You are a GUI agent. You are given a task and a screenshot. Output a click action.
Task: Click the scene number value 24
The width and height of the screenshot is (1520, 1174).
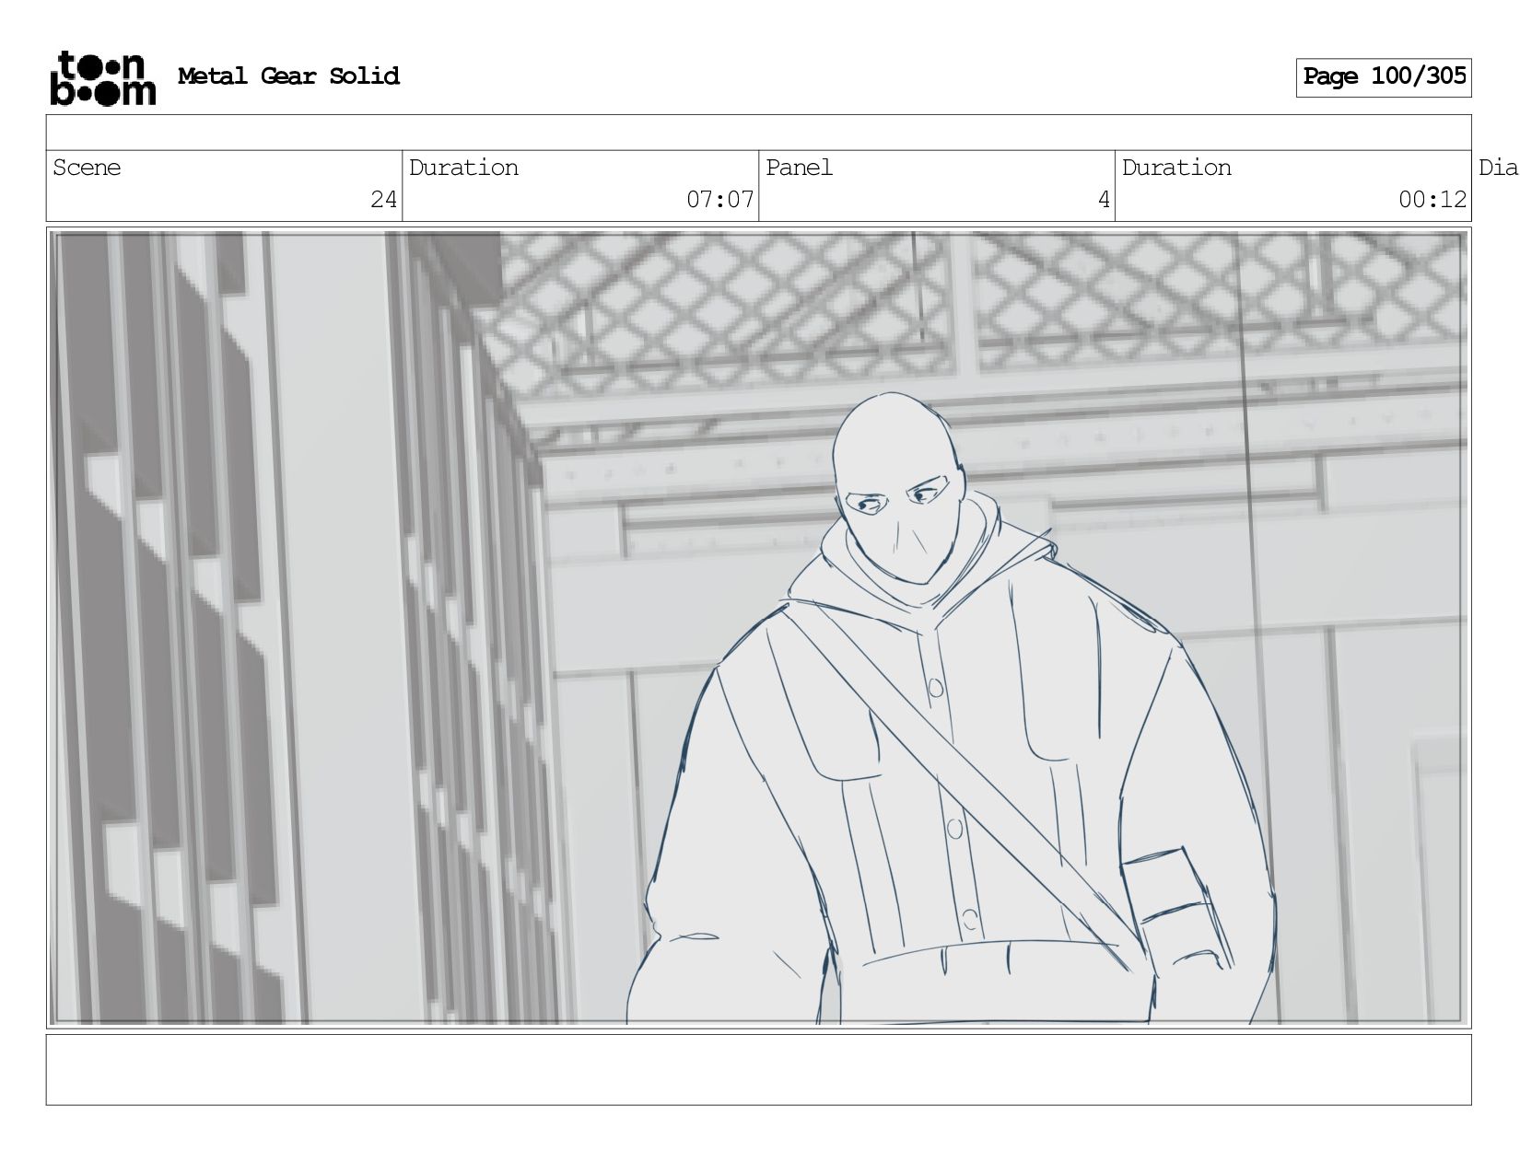383,200
